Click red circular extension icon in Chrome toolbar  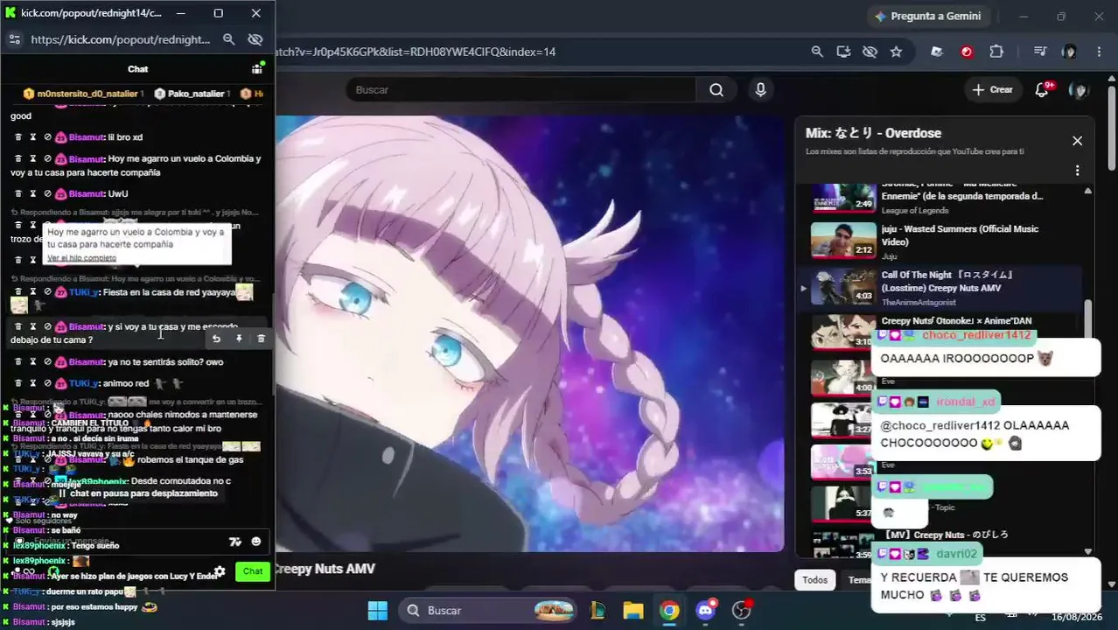tap(967, 52)
